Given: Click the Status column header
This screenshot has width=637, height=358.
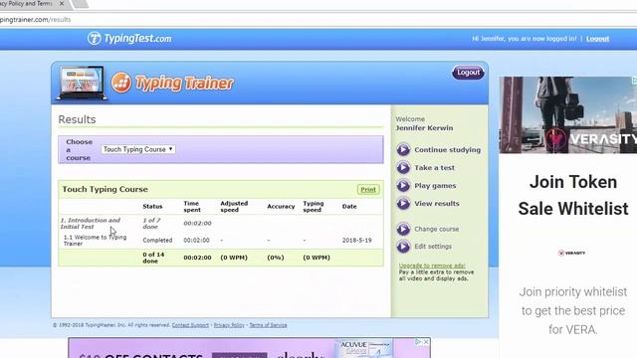Looking at the screenshot, I should (152, 206).
